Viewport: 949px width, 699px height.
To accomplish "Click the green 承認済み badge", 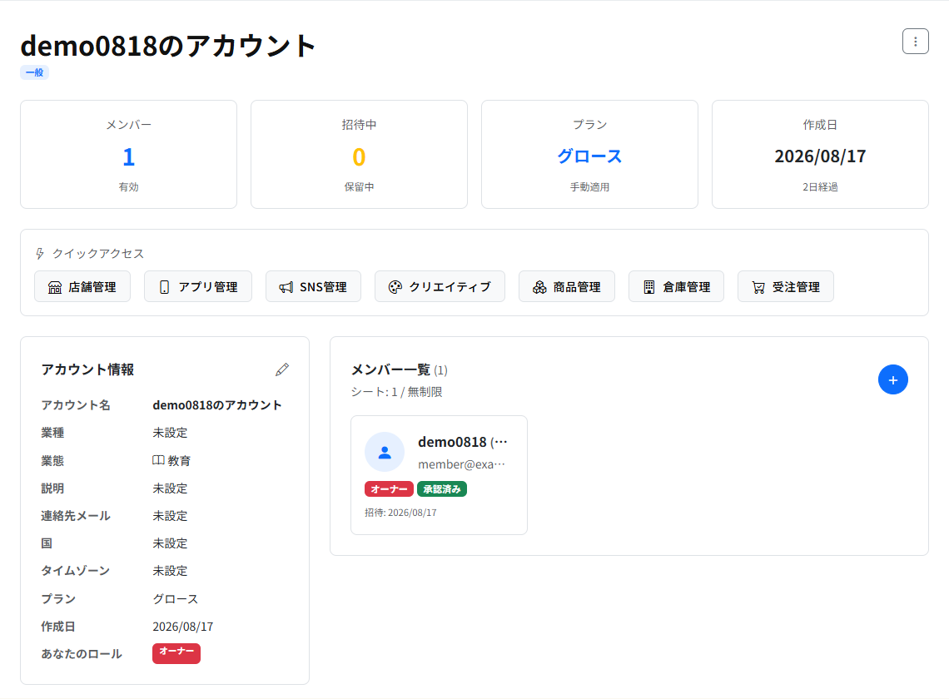I will tap(442, 489).
